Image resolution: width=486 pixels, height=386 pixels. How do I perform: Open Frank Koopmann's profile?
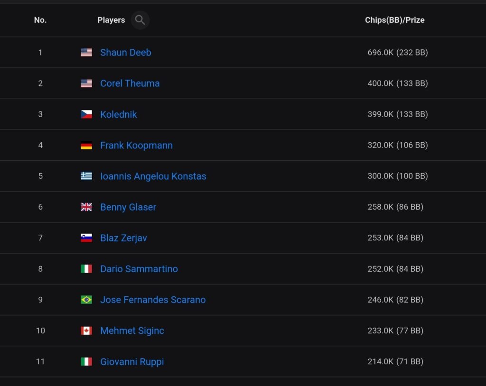click(136, 146)
